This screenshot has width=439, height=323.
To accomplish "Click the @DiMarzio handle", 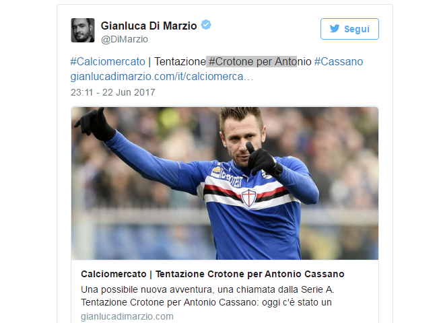I will pos(125,39).
